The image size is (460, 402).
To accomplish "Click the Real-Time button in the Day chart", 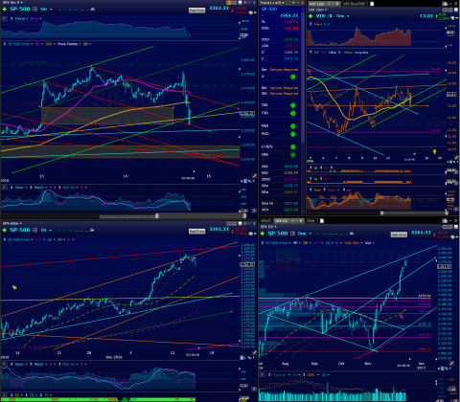I will (399, 234).
